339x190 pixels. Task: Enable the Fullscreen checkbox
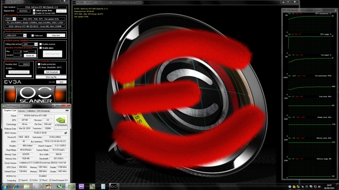pyautogui.click(x=32, y=35)
